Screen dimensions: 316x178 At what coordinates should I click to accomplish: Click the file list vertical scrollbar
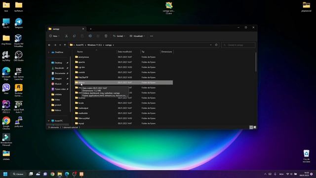pyautogui.click(x=256, y=62)
